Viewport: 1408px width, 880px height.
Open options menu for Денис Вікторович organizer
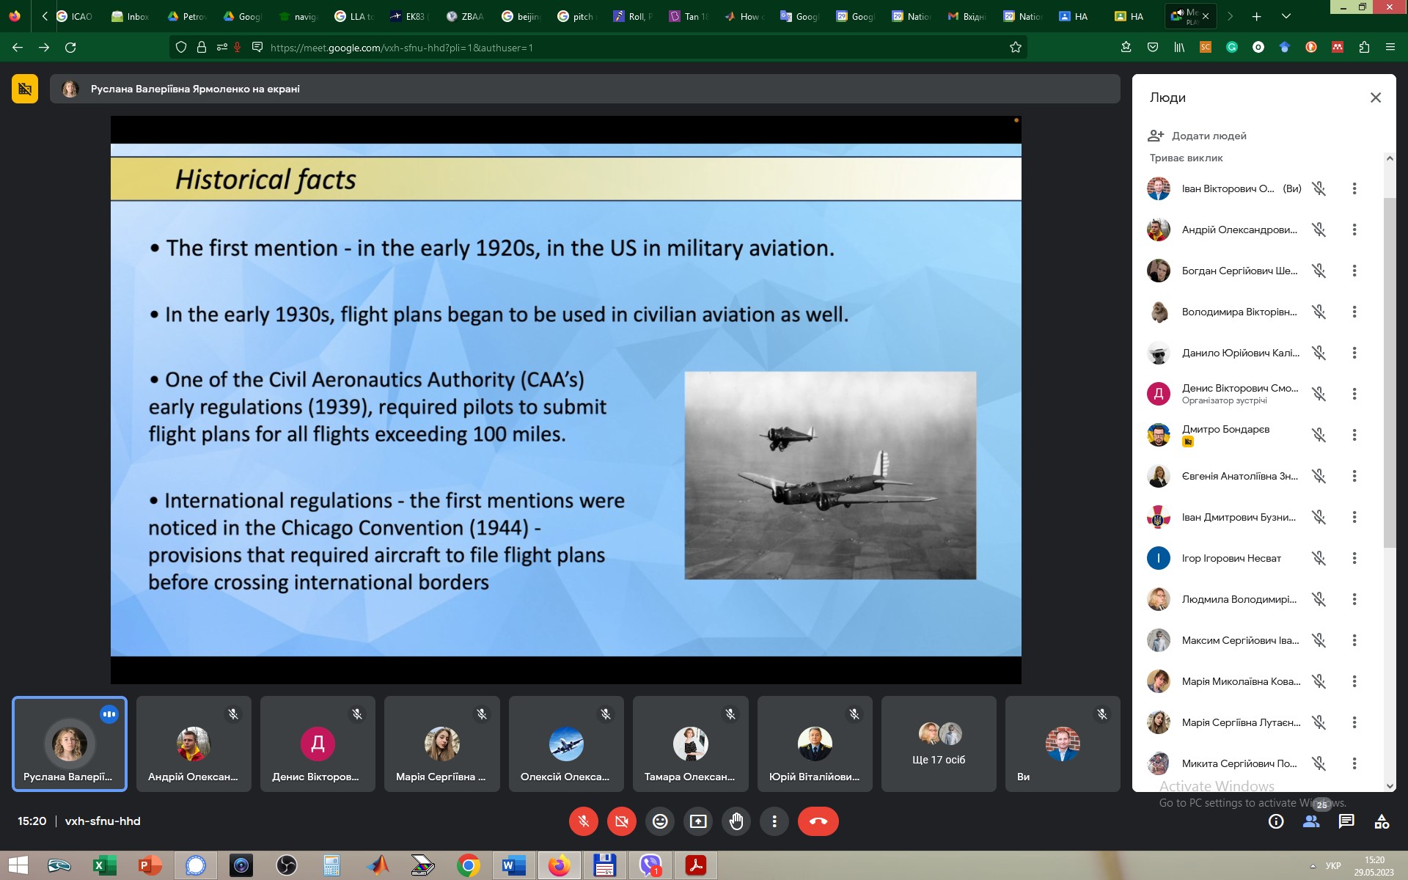pyautogui.click(x=1354, y=394)
